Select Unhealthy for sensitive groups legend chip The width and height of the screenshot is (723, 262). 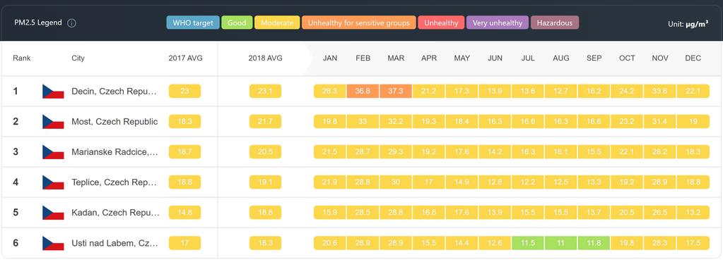coord(359,23)
